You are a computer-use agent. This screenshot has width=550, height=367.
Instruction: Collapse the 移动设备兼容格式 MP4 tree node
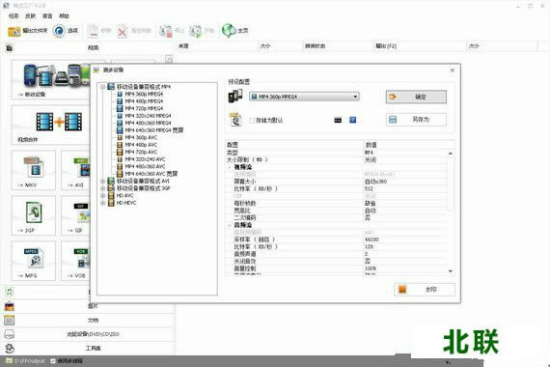(x=103, y=87)
